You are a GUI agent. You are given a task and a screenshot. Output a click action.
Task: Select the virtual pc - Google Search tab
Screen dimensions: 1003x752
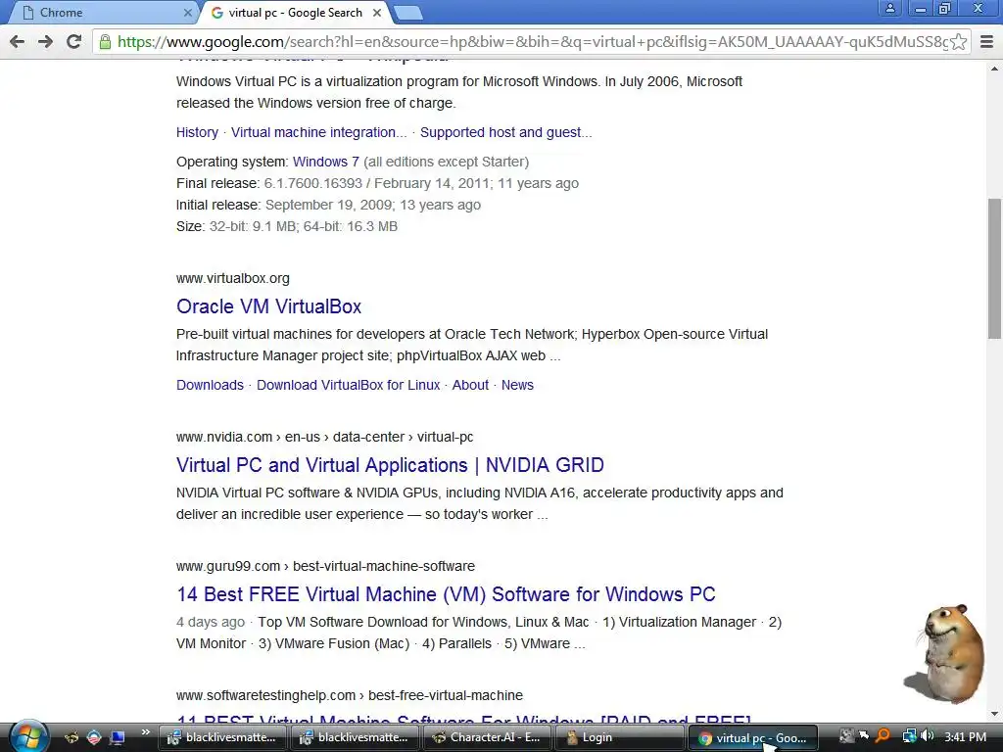pos(296,13)
